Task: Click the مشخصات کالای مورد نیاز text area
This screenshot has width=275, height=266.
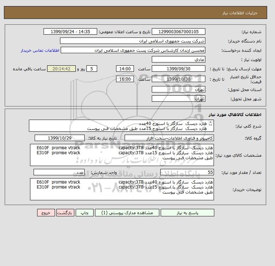Action: [x=122, y=155]
